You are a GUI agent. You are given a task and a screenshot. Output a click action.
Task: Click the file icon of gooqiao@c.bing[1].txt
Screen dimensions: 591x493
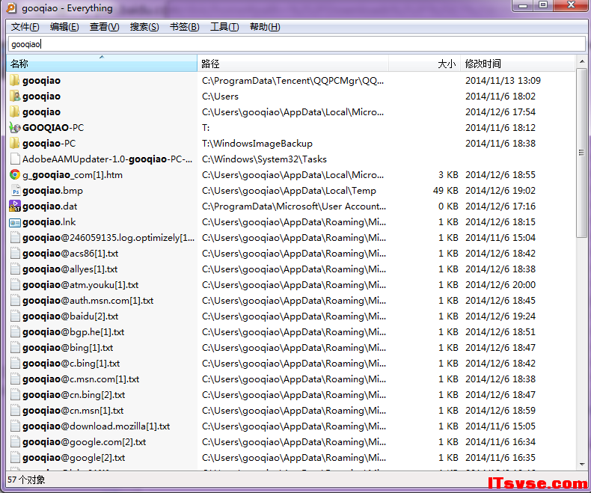[x=15, y=364]
